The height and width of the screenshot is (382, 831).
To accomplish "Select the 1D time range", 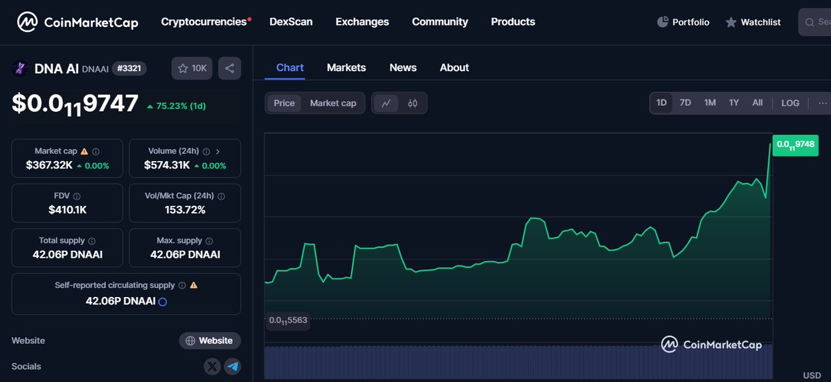I will point(661,103).
